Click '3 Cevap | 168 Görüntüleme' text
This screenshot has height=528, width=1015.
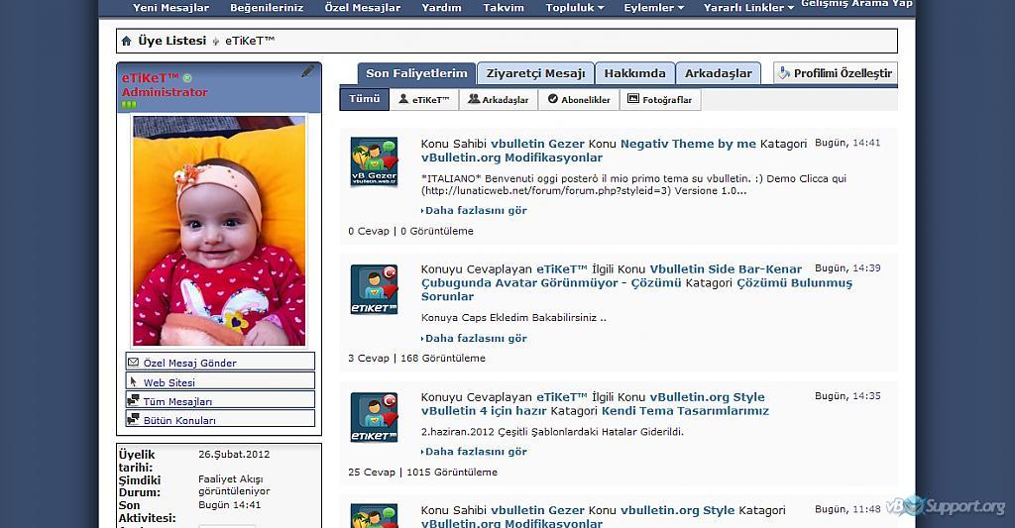(x=417, y=358)
